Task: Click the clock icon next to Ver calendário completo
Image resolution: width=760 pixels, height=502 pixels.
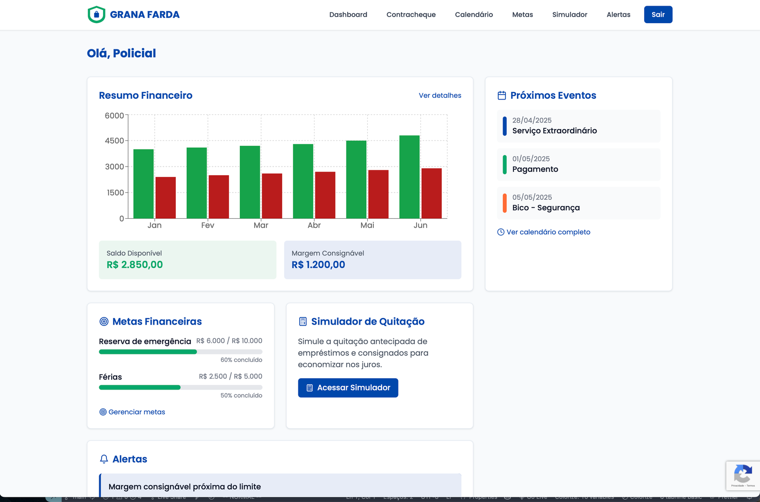Action: point(501,232)
